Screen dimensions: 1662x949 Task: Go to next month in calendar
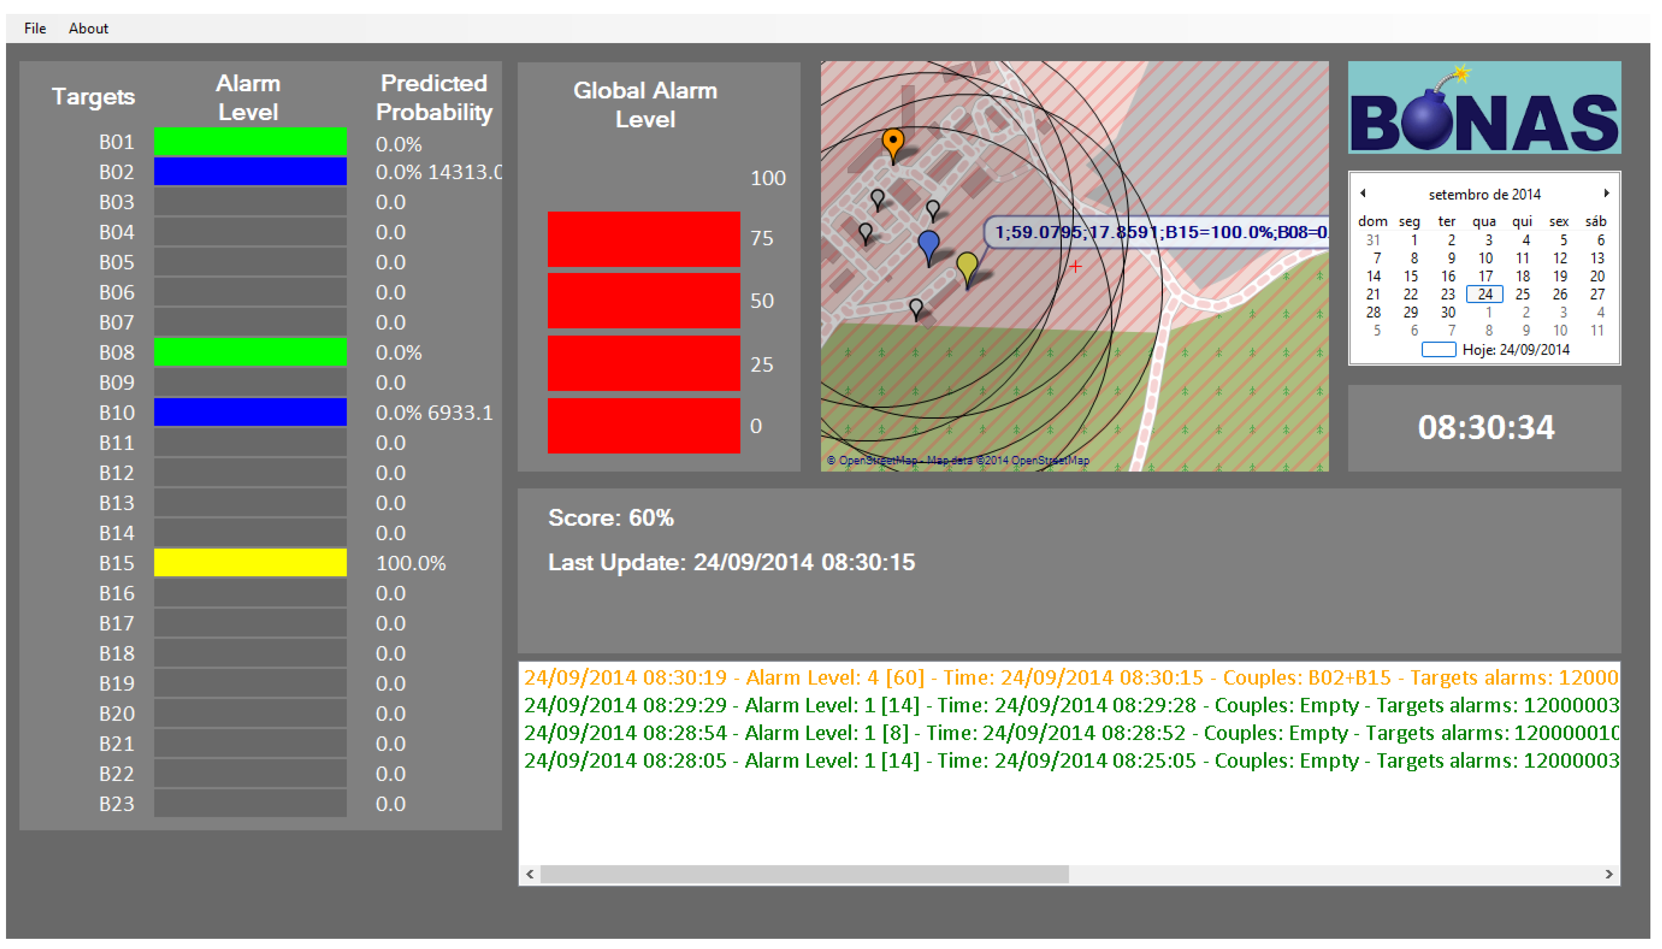pyautogui.click(x=1606, y=194)
